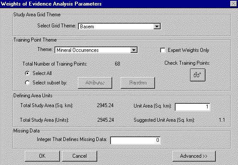Focus the Unit Area (Sq. km) field
This screenshot has height=165, width=238.
[193, 107]
